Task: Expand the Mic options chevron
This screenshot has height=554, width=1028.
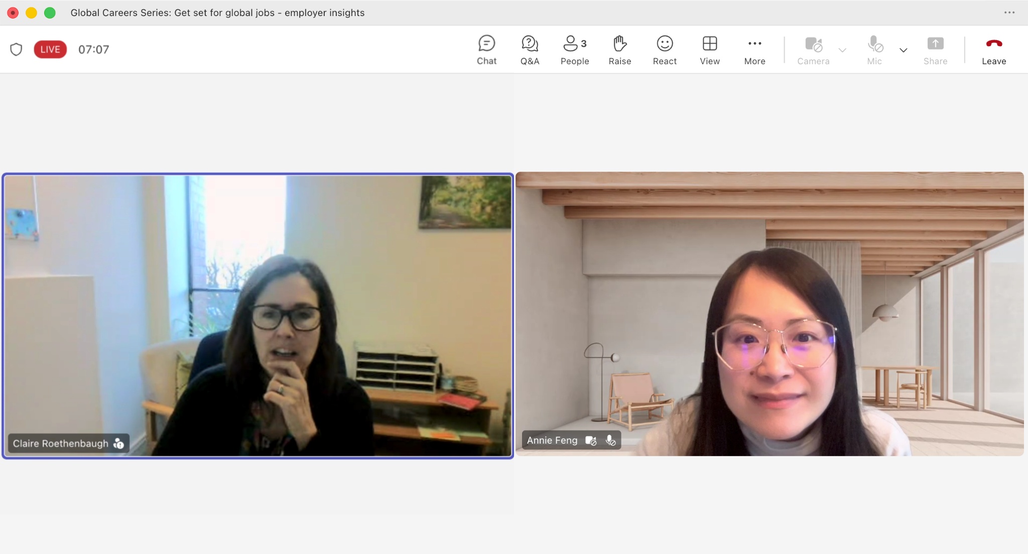Action: coord(903,50)
